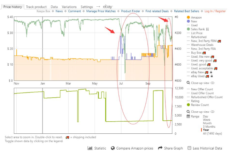Click the Less Historical Data minus icon
The image size is (230, 152).
189,148
